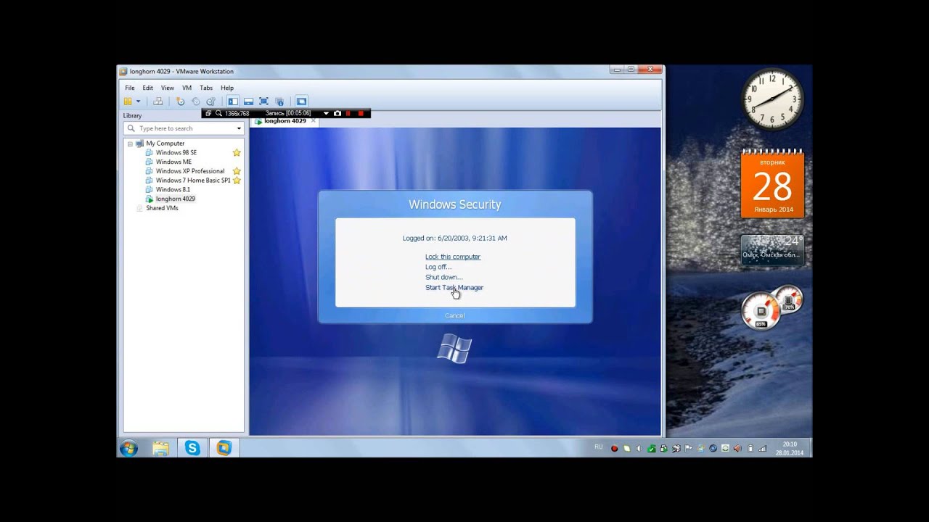The height and width of the screenshot is (522, 929).
Task: Open the Edit menu
Action: tap(148, 88)
